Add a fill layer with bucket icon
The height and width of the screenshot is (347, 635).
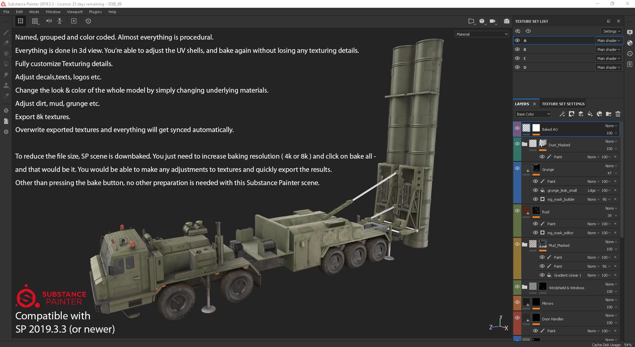pos(590,114)
